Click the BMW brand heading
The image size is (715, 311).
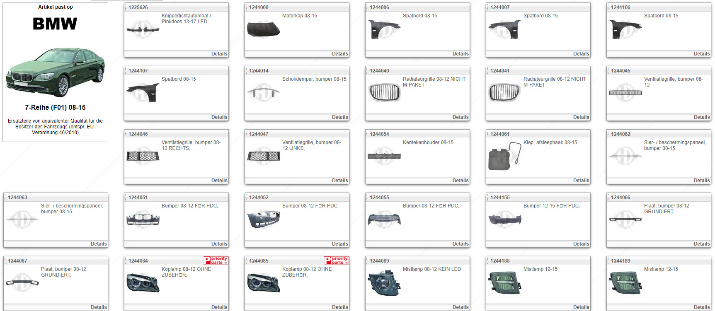pyautogui.click(x=55, y=24)
